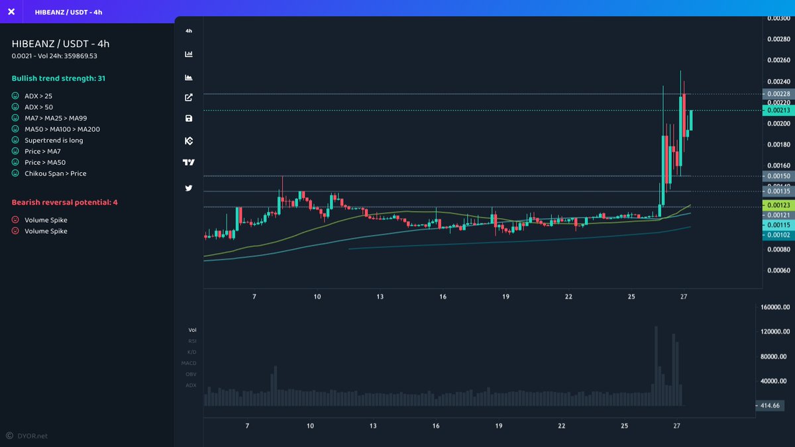Switch to the RSI indicator
Image resolution: width=795 pixels, height=447 pixels.
click(192, 341)
